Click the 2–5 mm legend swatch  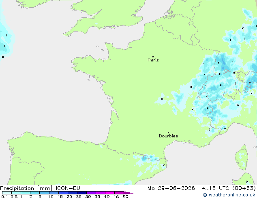(x=35, y=193)
